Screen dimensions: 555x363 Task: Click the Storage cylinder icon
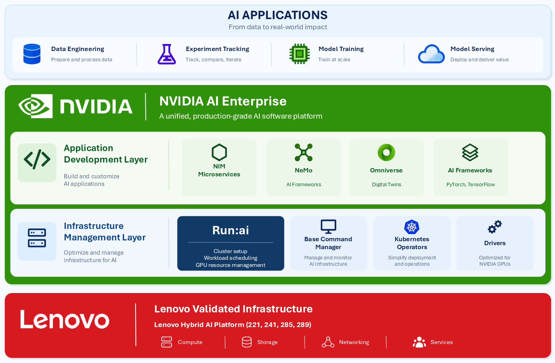[x=247, y=342]
